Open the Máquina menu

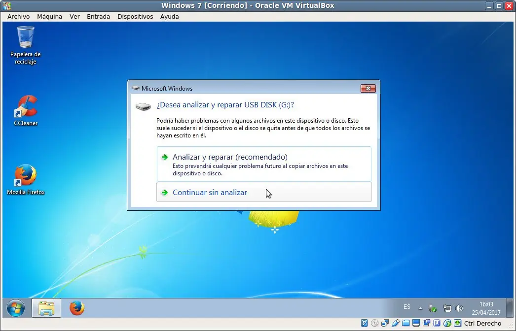[49, 16]
